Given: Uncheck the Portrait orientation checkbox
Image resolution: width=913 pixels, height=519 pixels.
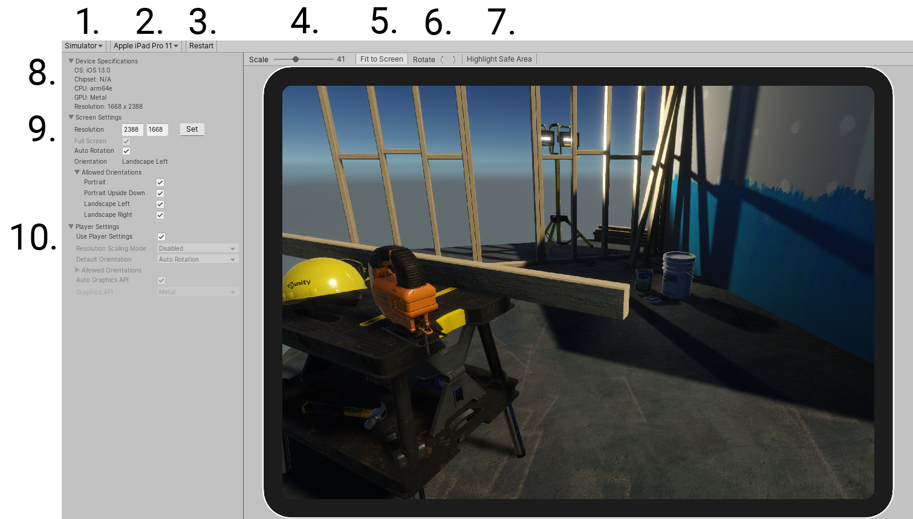Looking at the screenshot, I should tap(160, 182).
